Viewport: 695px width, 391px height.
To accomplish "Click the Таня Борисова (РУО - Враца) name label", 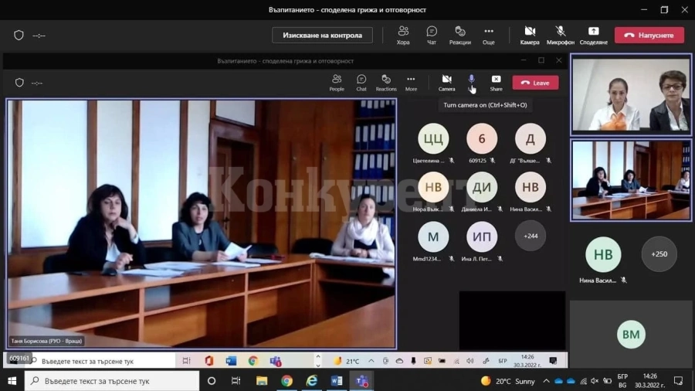I will (46, 341).
